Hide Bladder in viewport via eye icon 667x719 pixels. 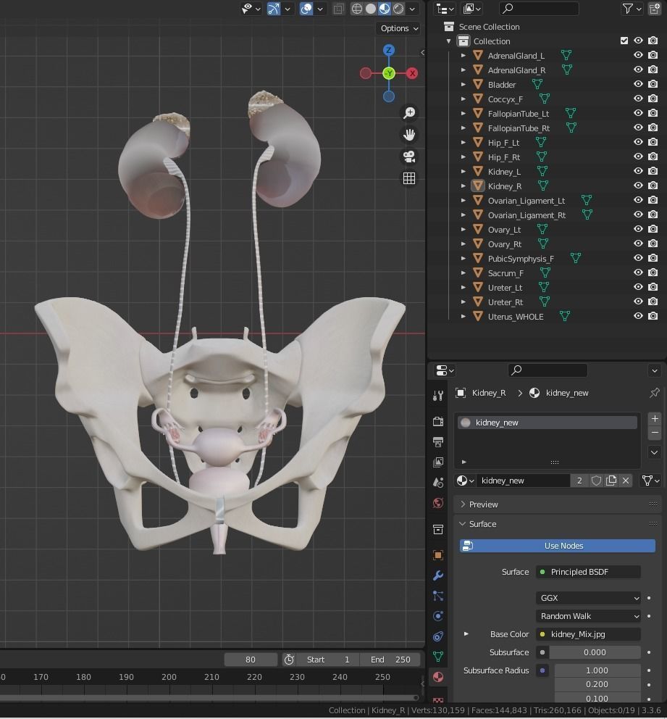(638, 84)
